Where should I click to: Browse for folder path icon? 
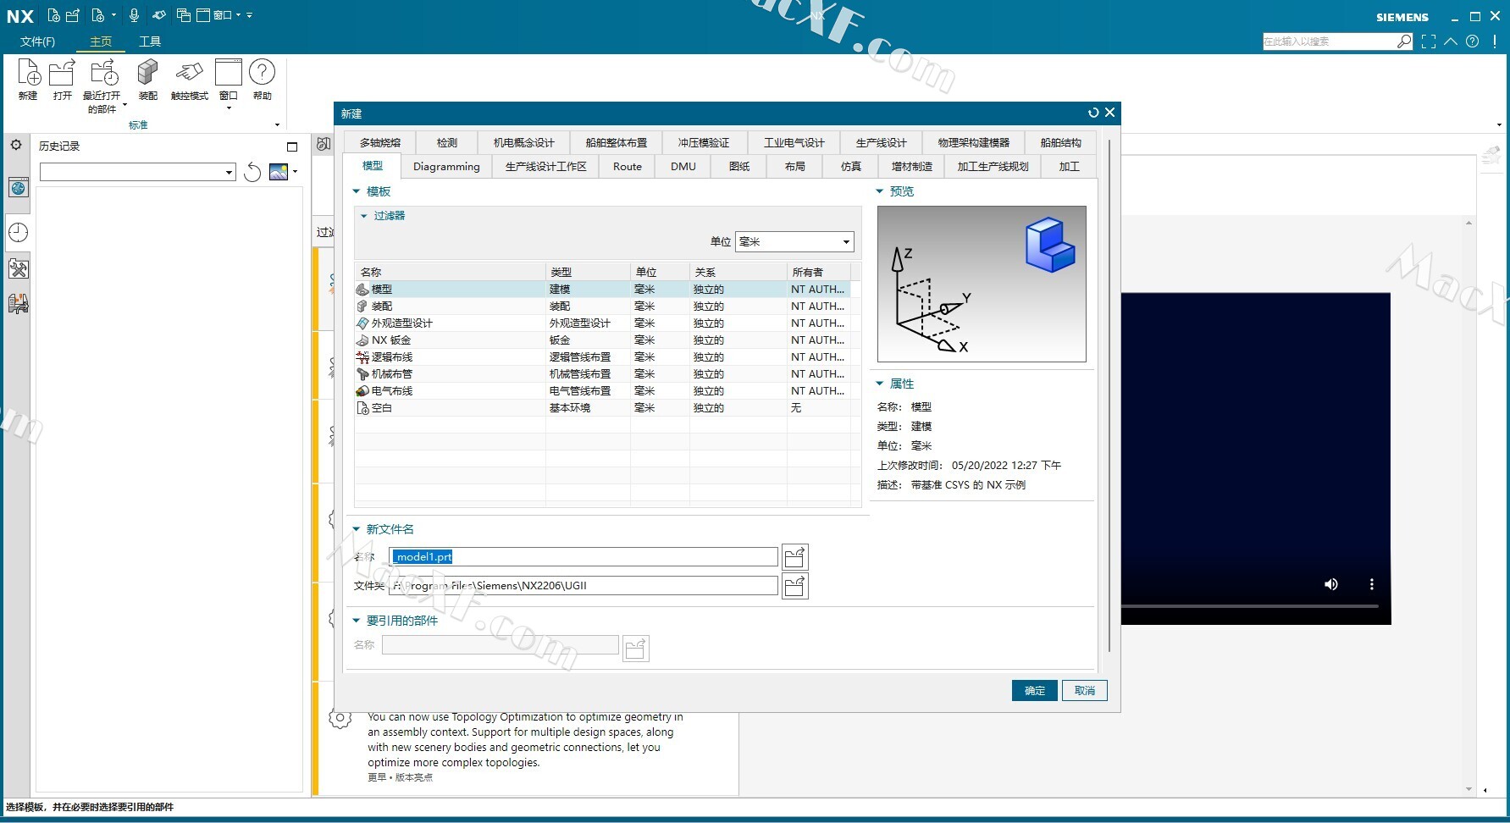click(x=795, y=586)
